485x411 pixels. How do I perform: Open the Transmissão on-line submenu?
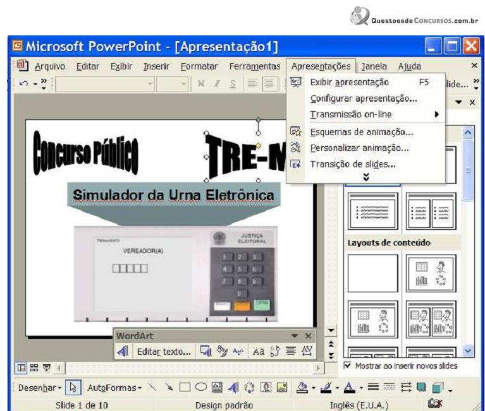coord(366,114)
